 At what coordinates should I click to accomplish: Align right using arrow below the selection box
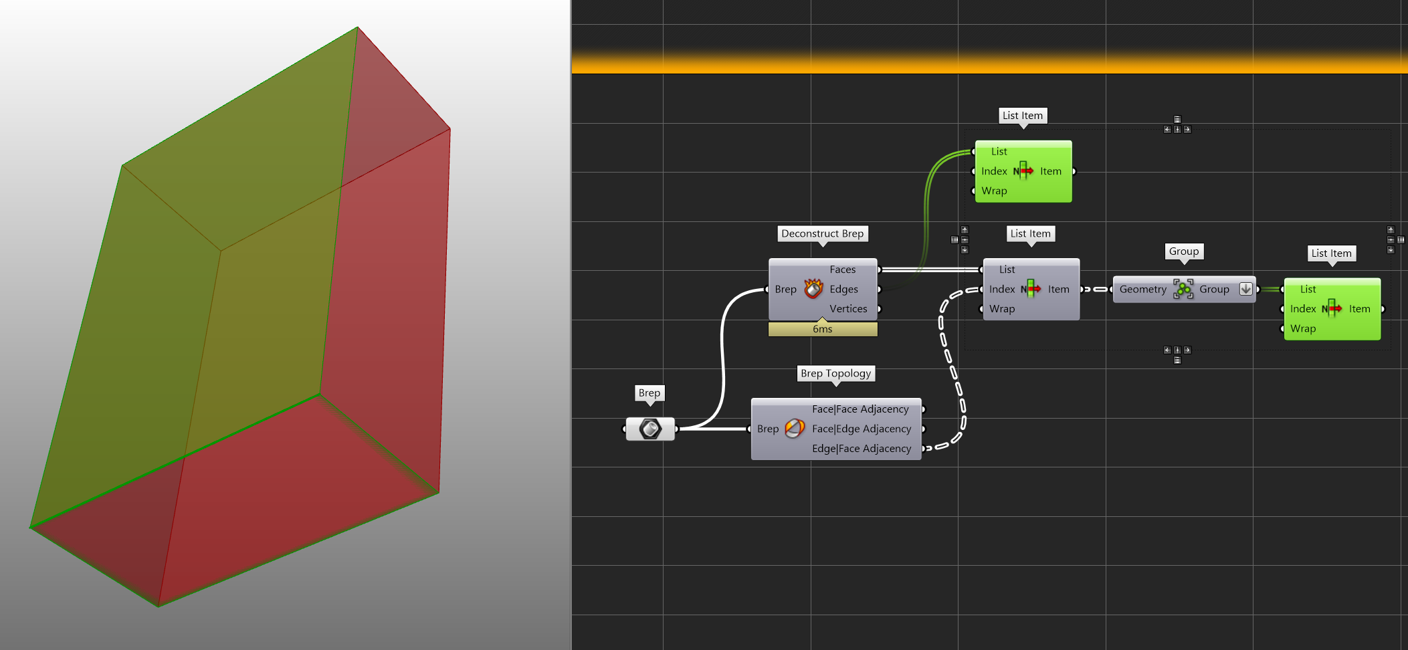tap(1187, 350)
